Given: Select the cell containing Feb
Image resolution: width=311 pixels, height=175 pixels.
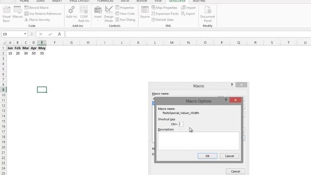Looking at the screenshot, I should tap(17, 48).
